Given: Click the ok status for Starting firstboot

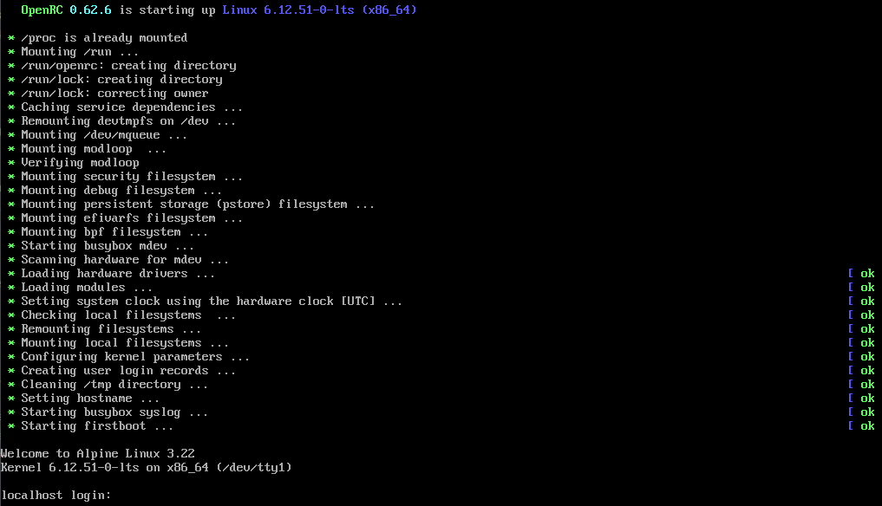Looking at the screenshot, I should 867,426.
